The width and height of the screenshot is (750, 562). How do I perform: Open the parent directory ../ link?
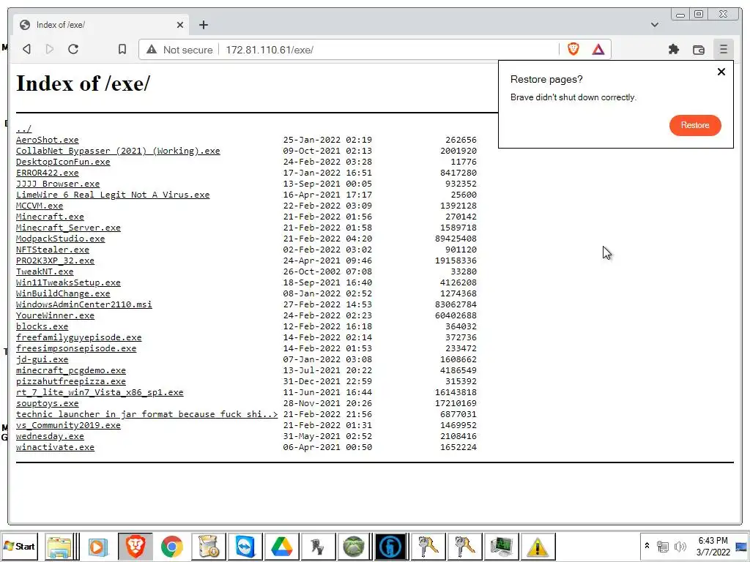pyautogui.click(x=24, y=129)
